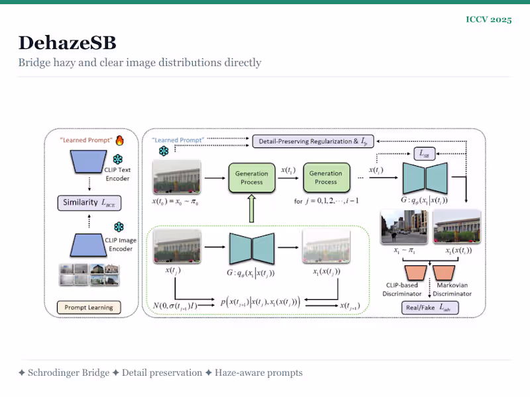The width and height of the screenshot is (530, 397).
Task: Click the 'for j = 0,1,2,…,i−1' text
Action: (x=326, y=201)
